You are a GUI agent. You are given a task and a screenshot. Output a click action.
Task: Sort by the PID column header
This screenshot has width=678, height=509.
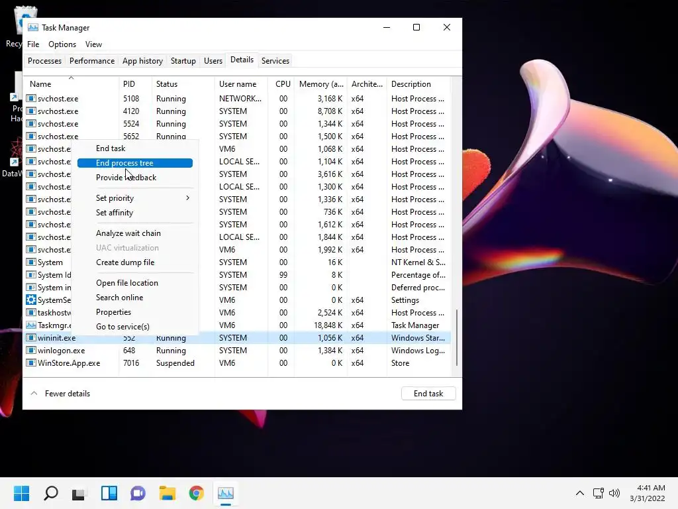[135, 84]
